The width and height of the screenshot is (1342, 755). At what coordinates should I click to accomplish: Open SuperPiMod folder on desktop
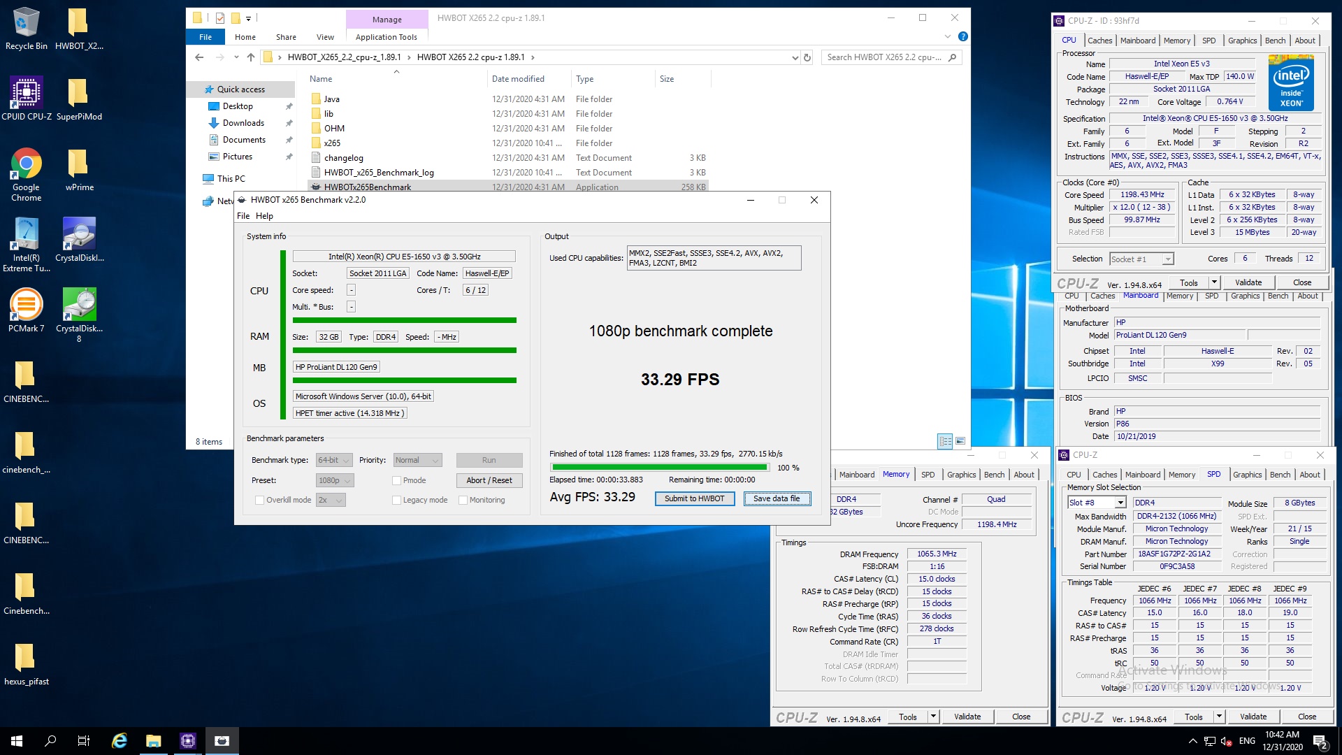coord(79,99)
